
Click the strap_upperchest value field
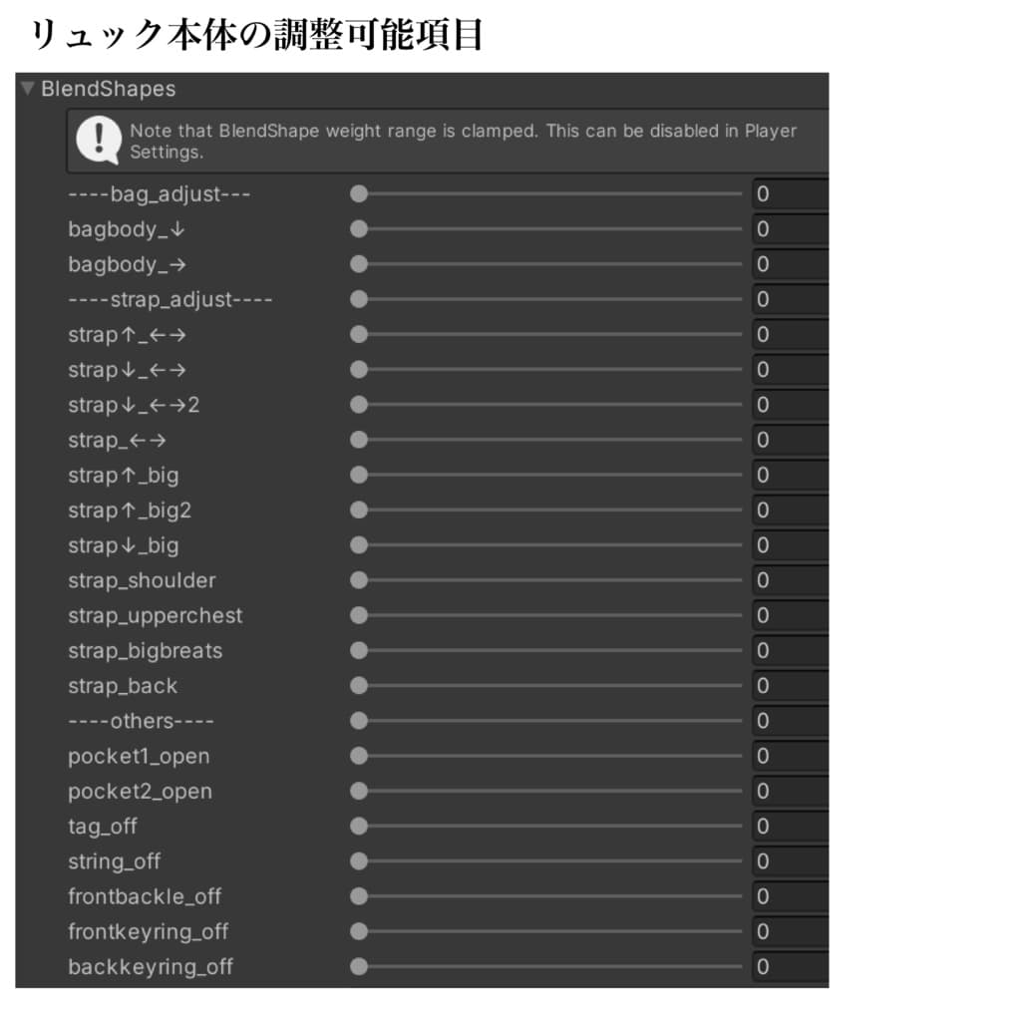pyautogui.click(x=788, y=615)
